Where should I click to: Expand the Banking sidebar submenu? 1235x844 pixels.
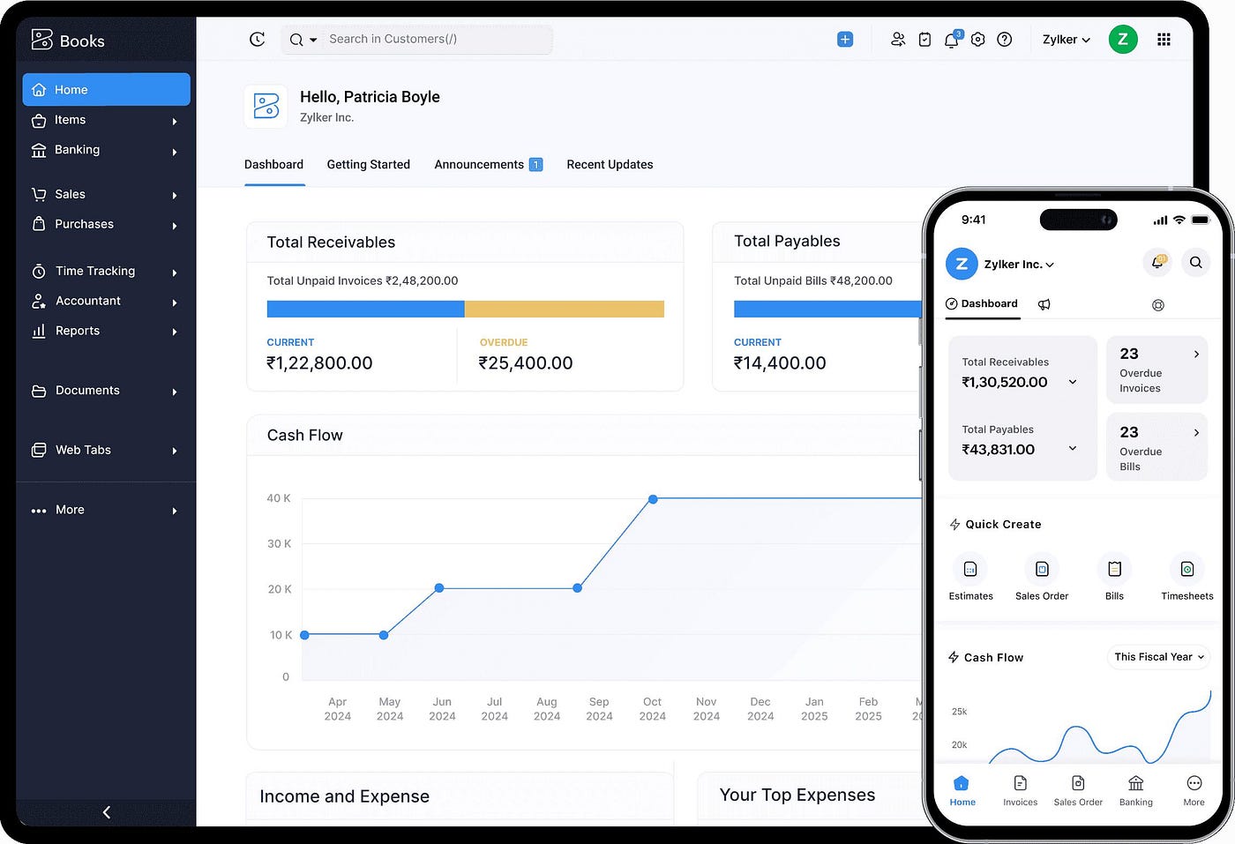[x=175, y=152]
